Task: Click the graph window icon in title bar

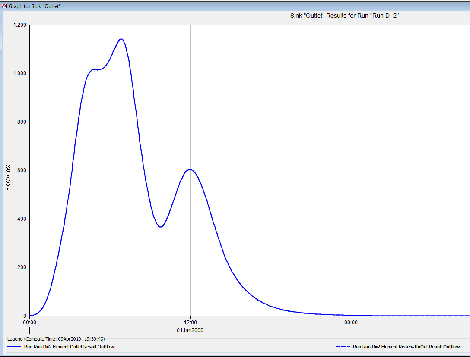Action: 5,7
